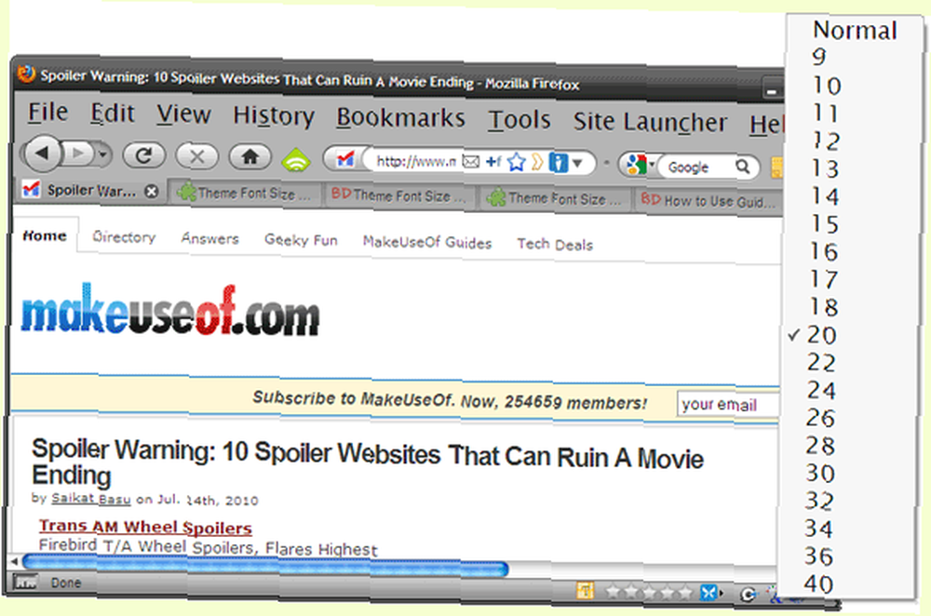Open the Edit menu
The image size is (931, 616).
(113, 114)
